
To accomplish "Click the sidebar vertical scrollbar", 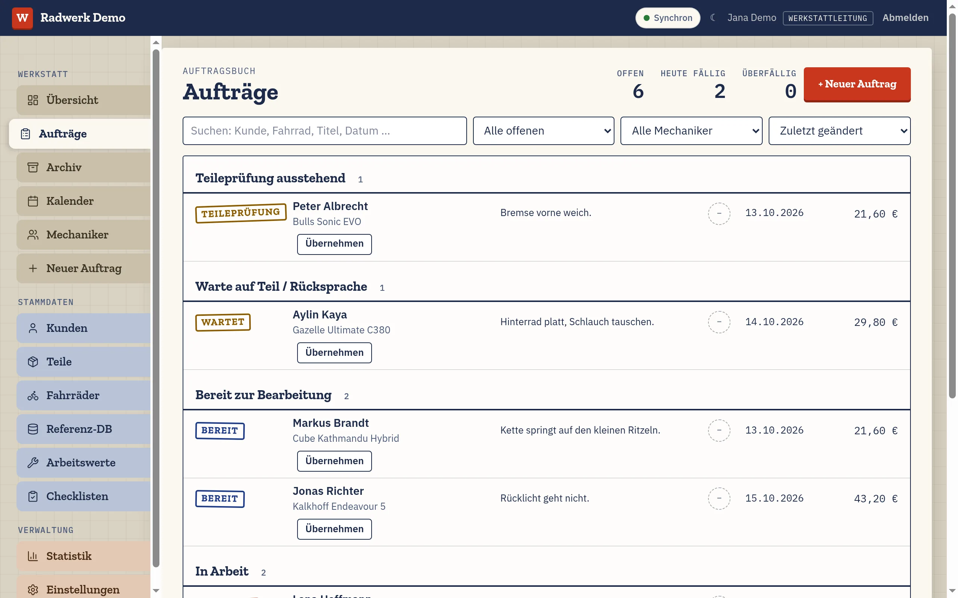I will tap(156, 308).
